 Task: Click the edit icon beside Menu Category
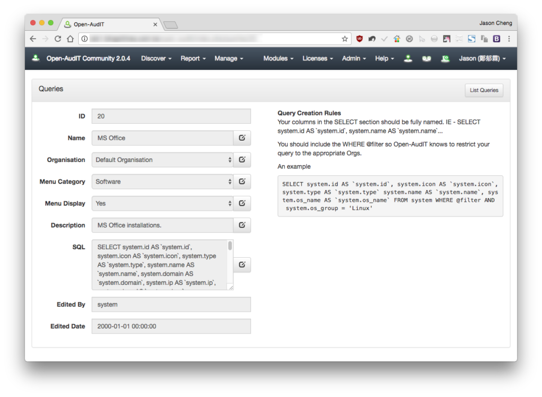242,182
